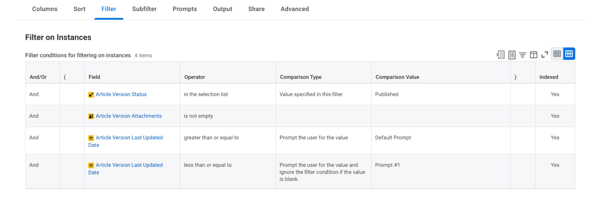
Task: Open the Article Version Status link
Action: tap(121, 94)
